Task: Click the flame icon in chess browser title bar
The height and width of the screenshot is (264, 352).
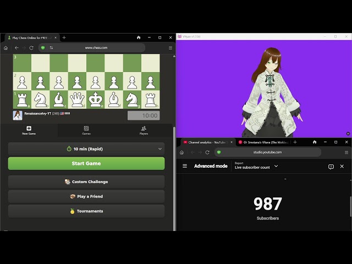Action: [x=139, y=37]
